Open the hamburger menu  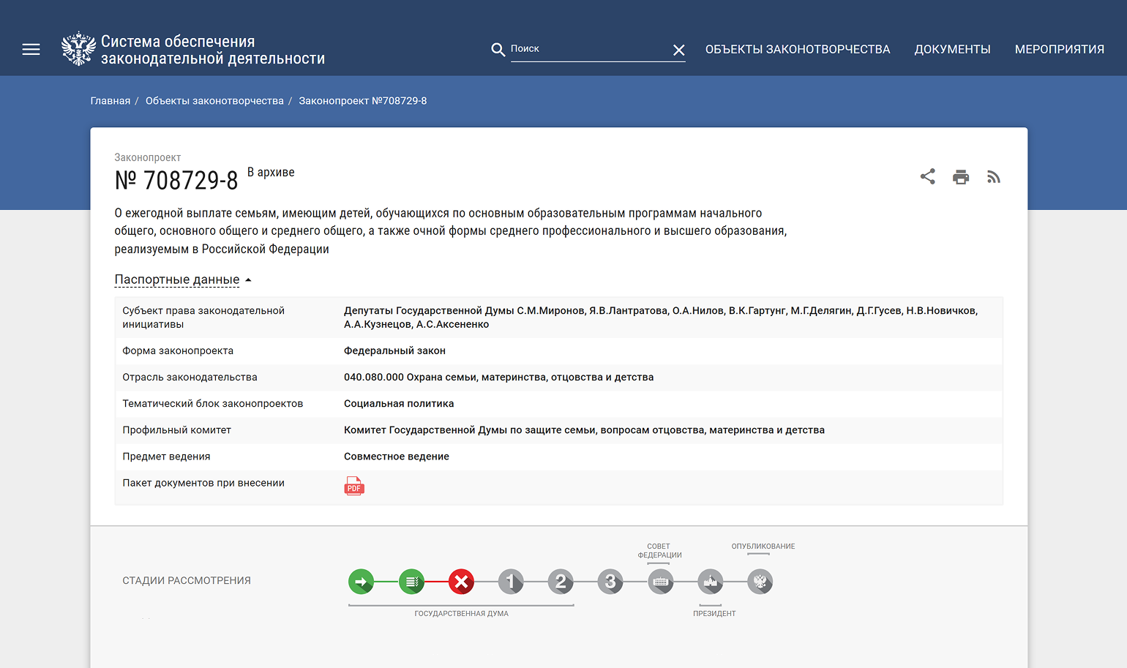(31, 50)
